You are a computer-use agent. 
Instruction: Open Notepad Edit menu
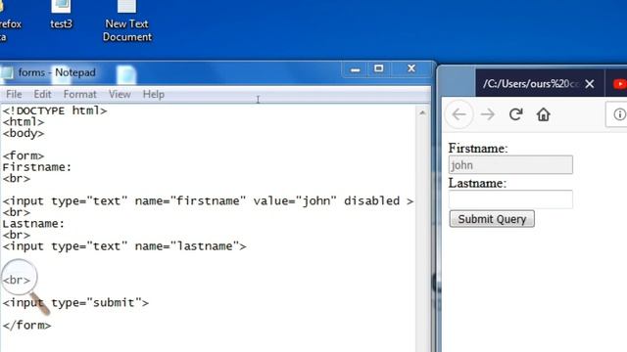tap(42, 94)
